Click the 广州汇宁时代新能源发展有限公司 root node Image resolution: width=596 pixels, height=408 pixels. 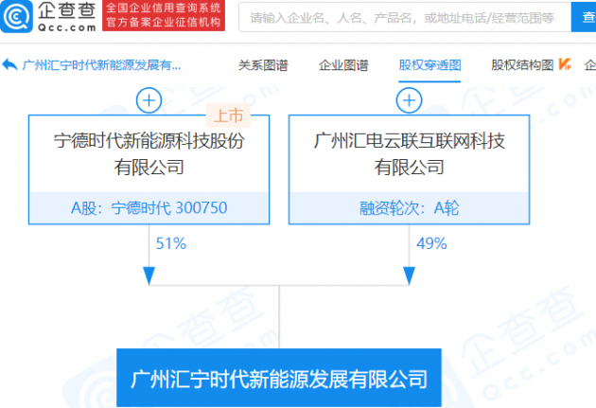tap(279, 378)
